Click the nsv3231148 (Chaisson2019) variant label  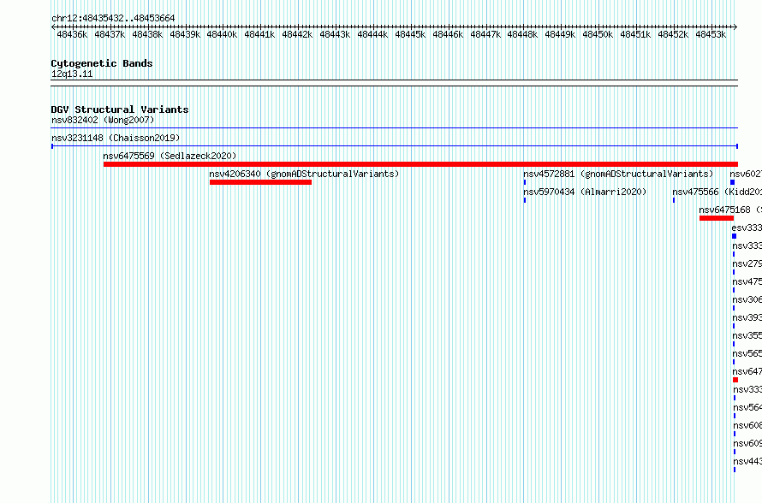[116, 138]
